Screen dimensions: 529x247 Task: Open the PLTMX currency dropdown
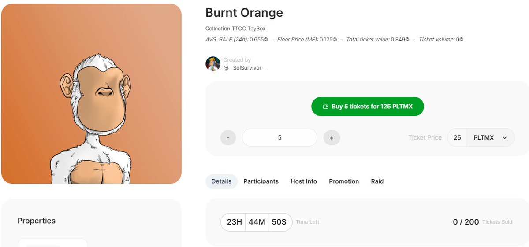click(491, 138)
